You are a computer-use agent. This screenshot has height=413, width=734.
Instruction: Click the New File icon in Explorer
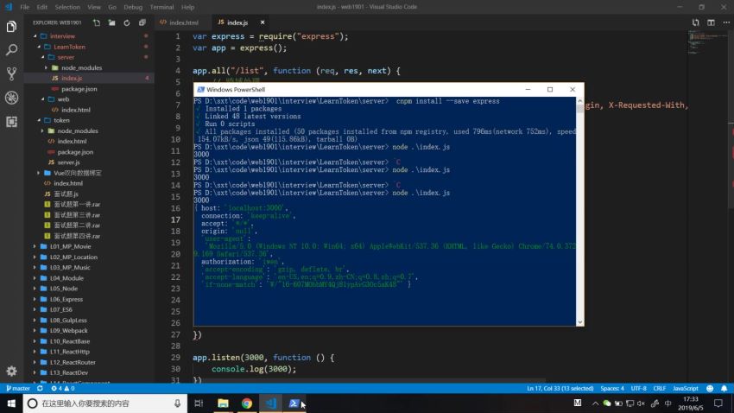[96, 22]
